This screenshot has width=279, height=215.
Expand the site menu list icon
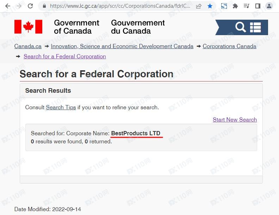(x=255, y=27)
